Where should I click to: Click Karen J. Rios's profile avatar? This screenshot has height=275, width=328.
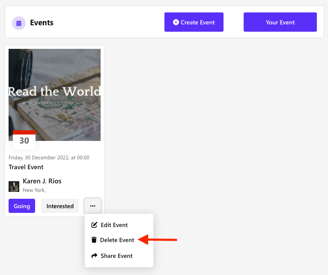pyautogui.click(x=14, y=186)
